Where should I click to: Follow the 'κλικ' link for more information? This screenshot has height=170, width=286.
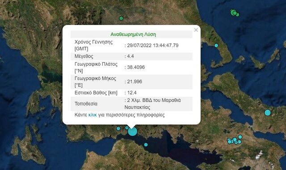coord(93,115)
